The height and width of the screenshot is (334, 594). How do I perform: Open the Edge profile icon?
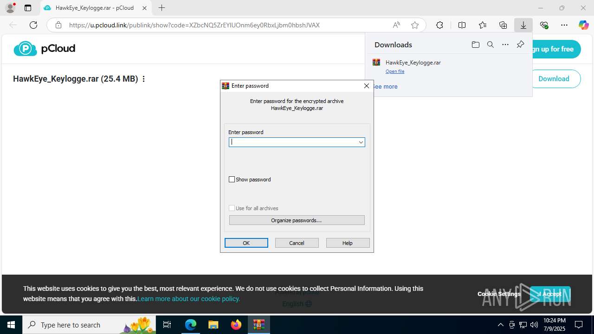[x=10, y=8]
